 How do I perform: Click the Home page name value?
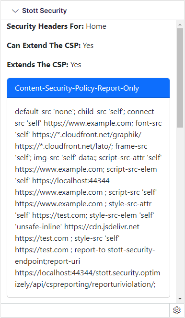click(96, 26)
